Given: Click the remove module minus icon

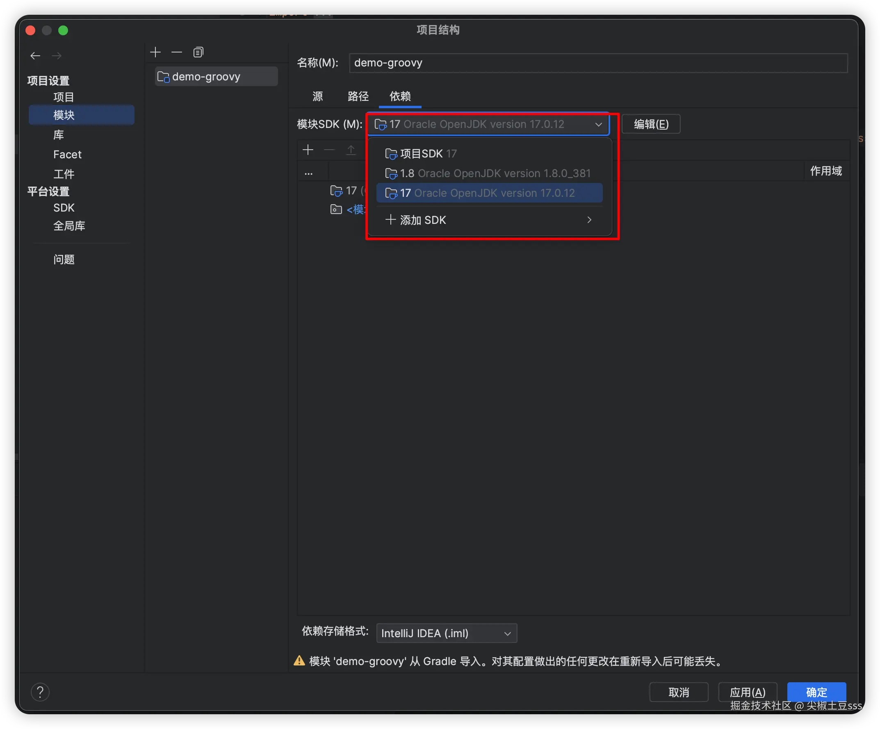Looking at the screenshot, I should (x=177, y=52).
